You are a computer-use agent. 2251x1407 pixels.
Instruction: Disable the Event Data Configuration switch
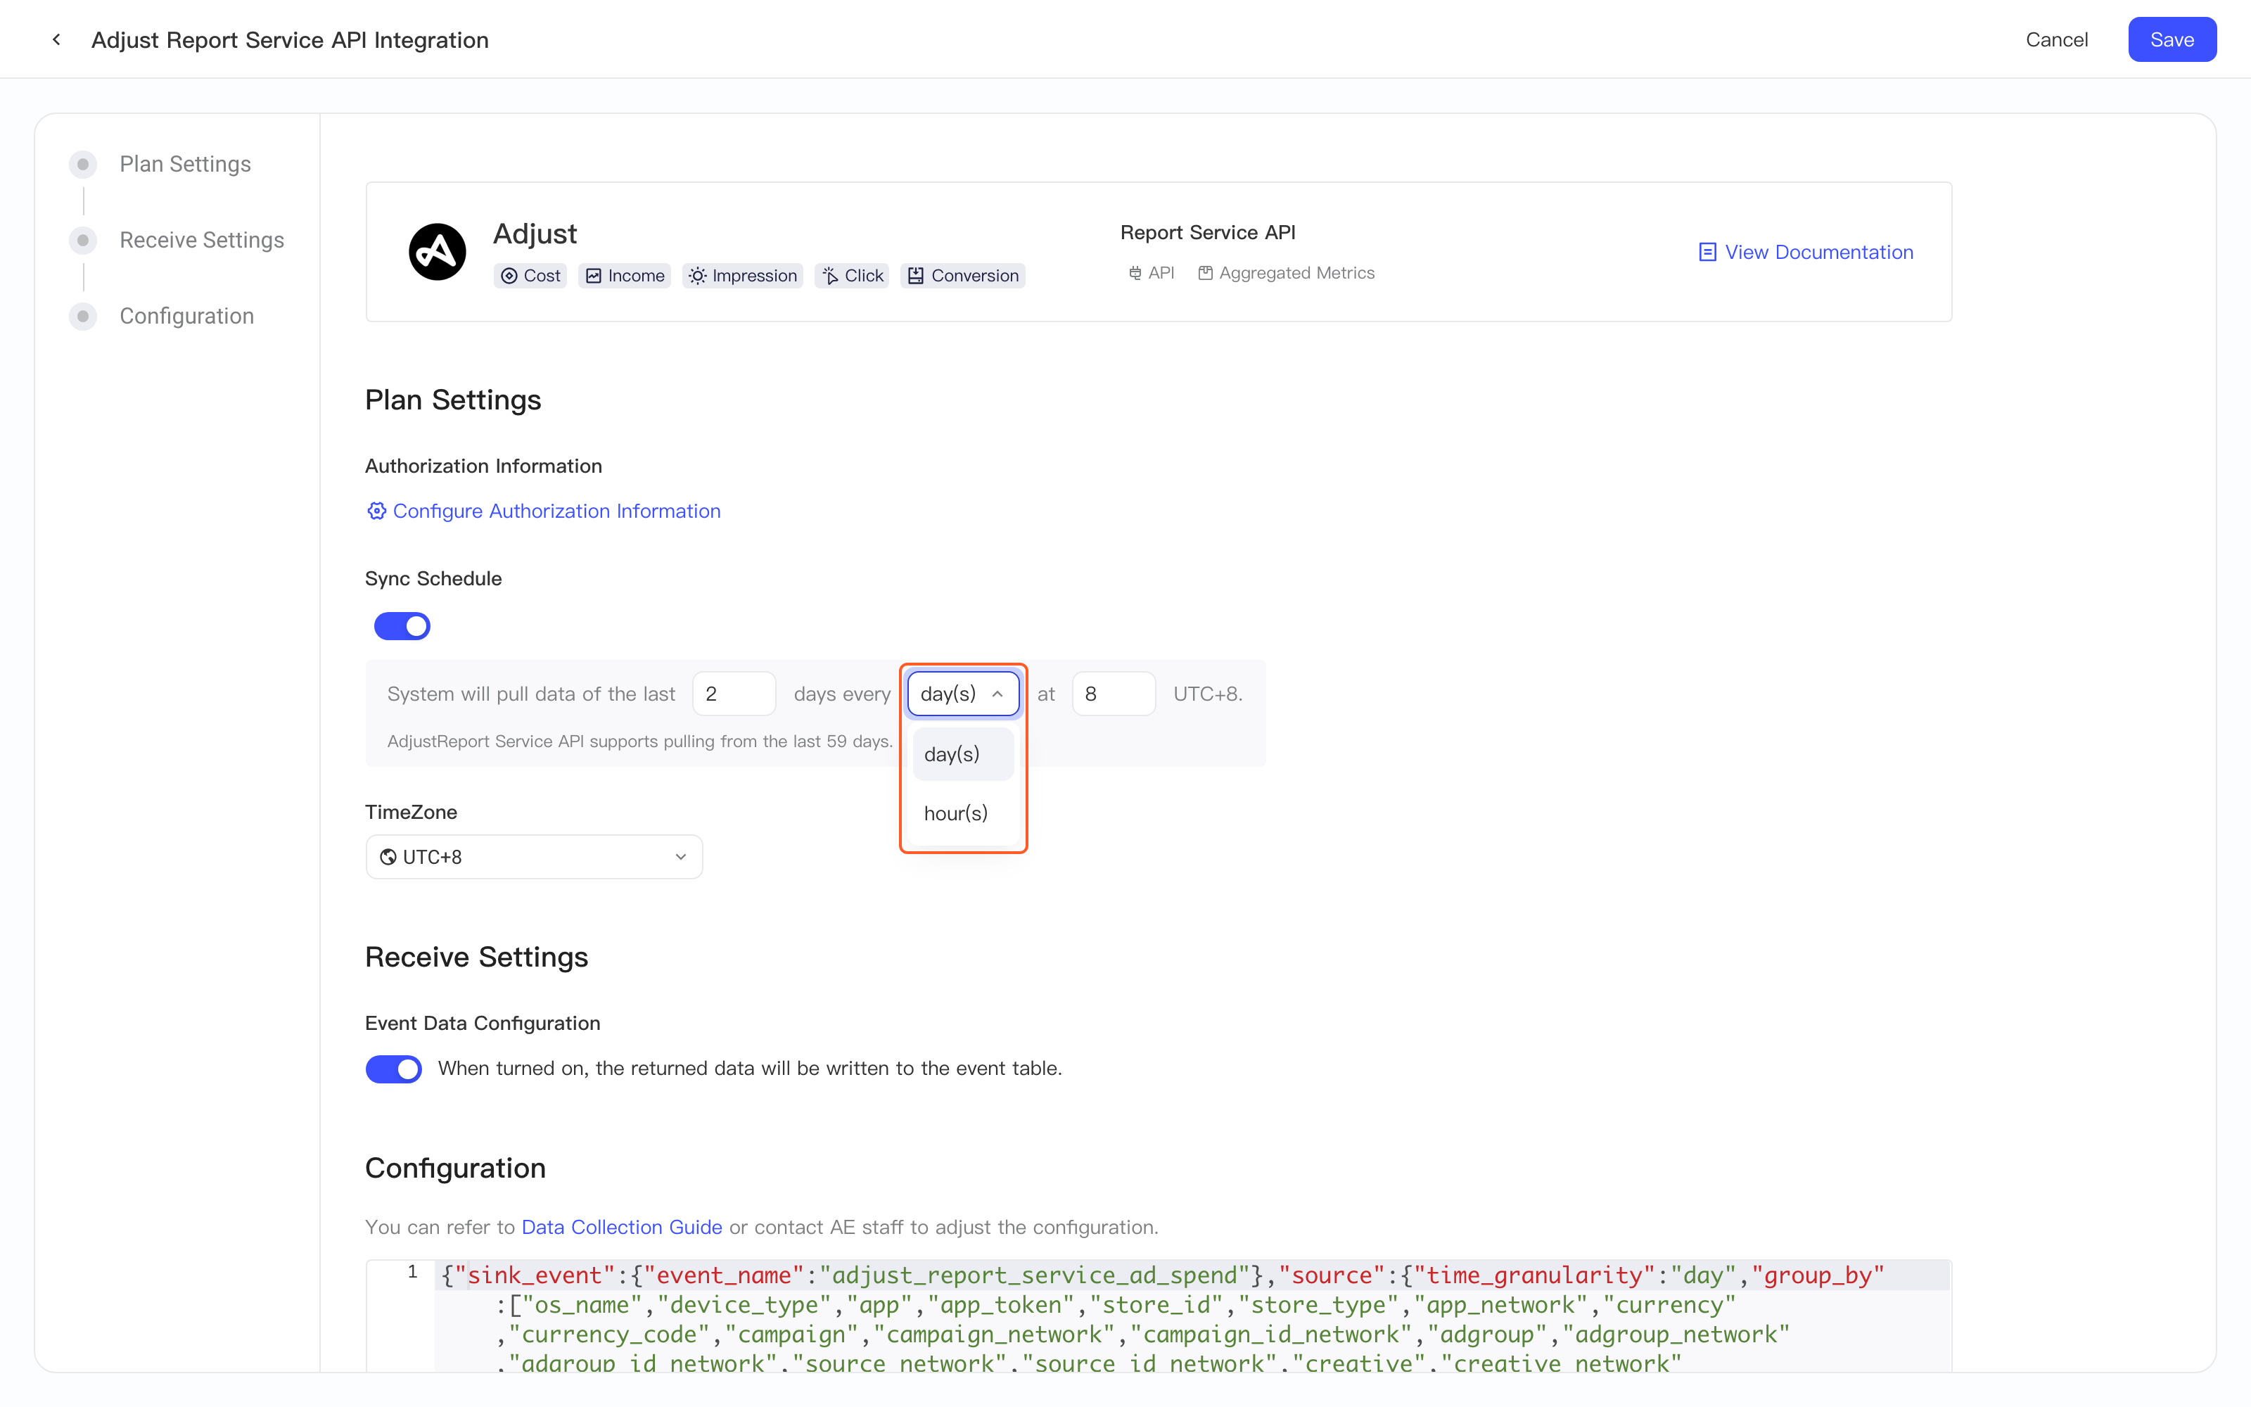click(x=393, y=1069)
